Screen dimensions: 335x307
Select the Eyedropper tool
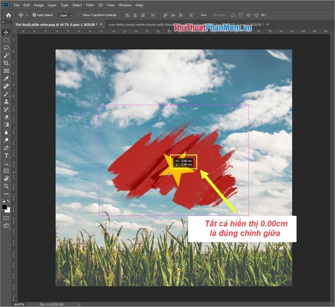pyautogui.click(x=6, y=79)
